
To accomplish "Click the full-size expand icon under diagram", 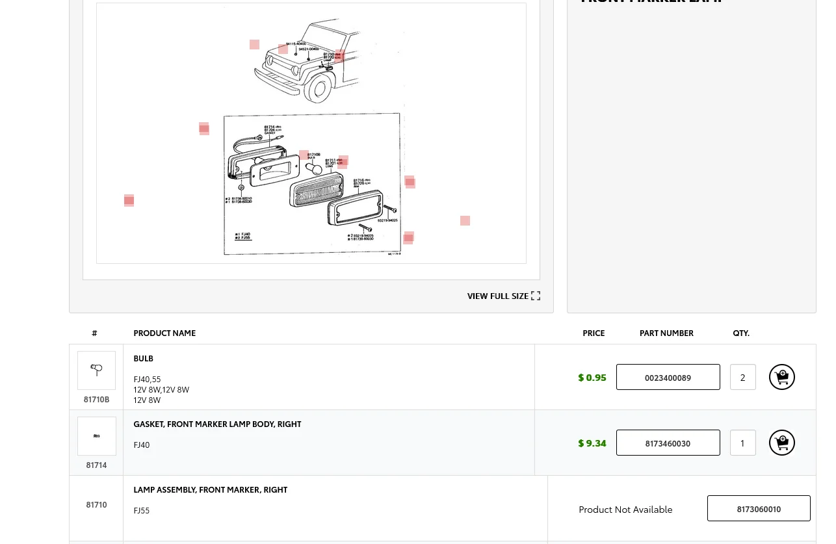I will (x=536, y=296).
